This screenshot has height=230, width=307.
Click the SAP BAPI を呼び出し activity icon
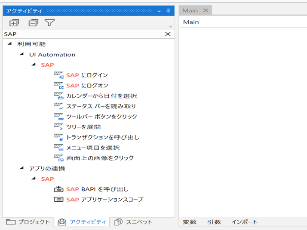tap(58, 189)
